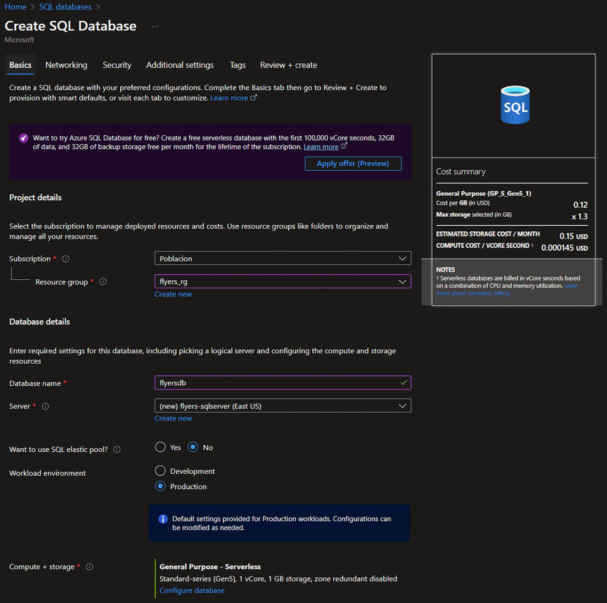The height and width of the screenshot is (603, 607).
Task: Click info icon next to Subscription
Action: pos(66,259)
